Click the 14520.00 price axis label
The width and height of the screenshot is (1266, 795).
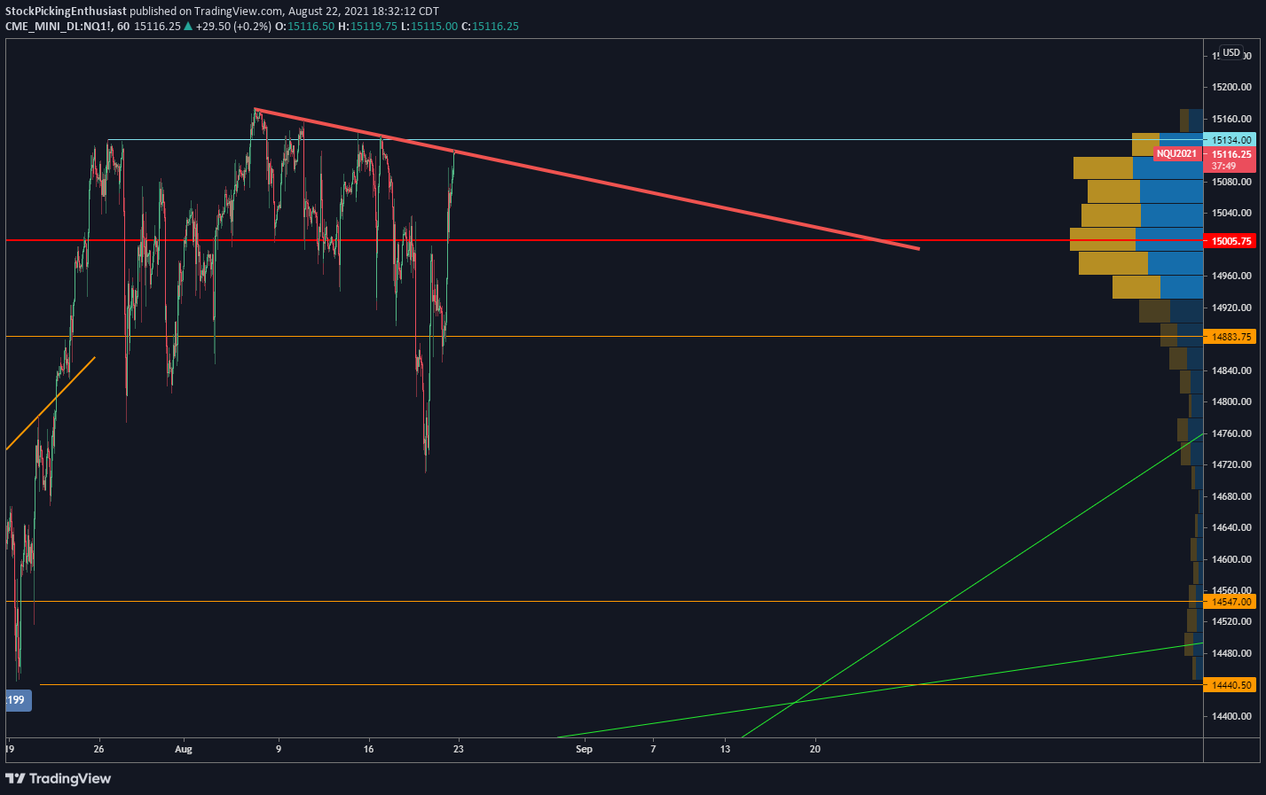coord(1232,621)
